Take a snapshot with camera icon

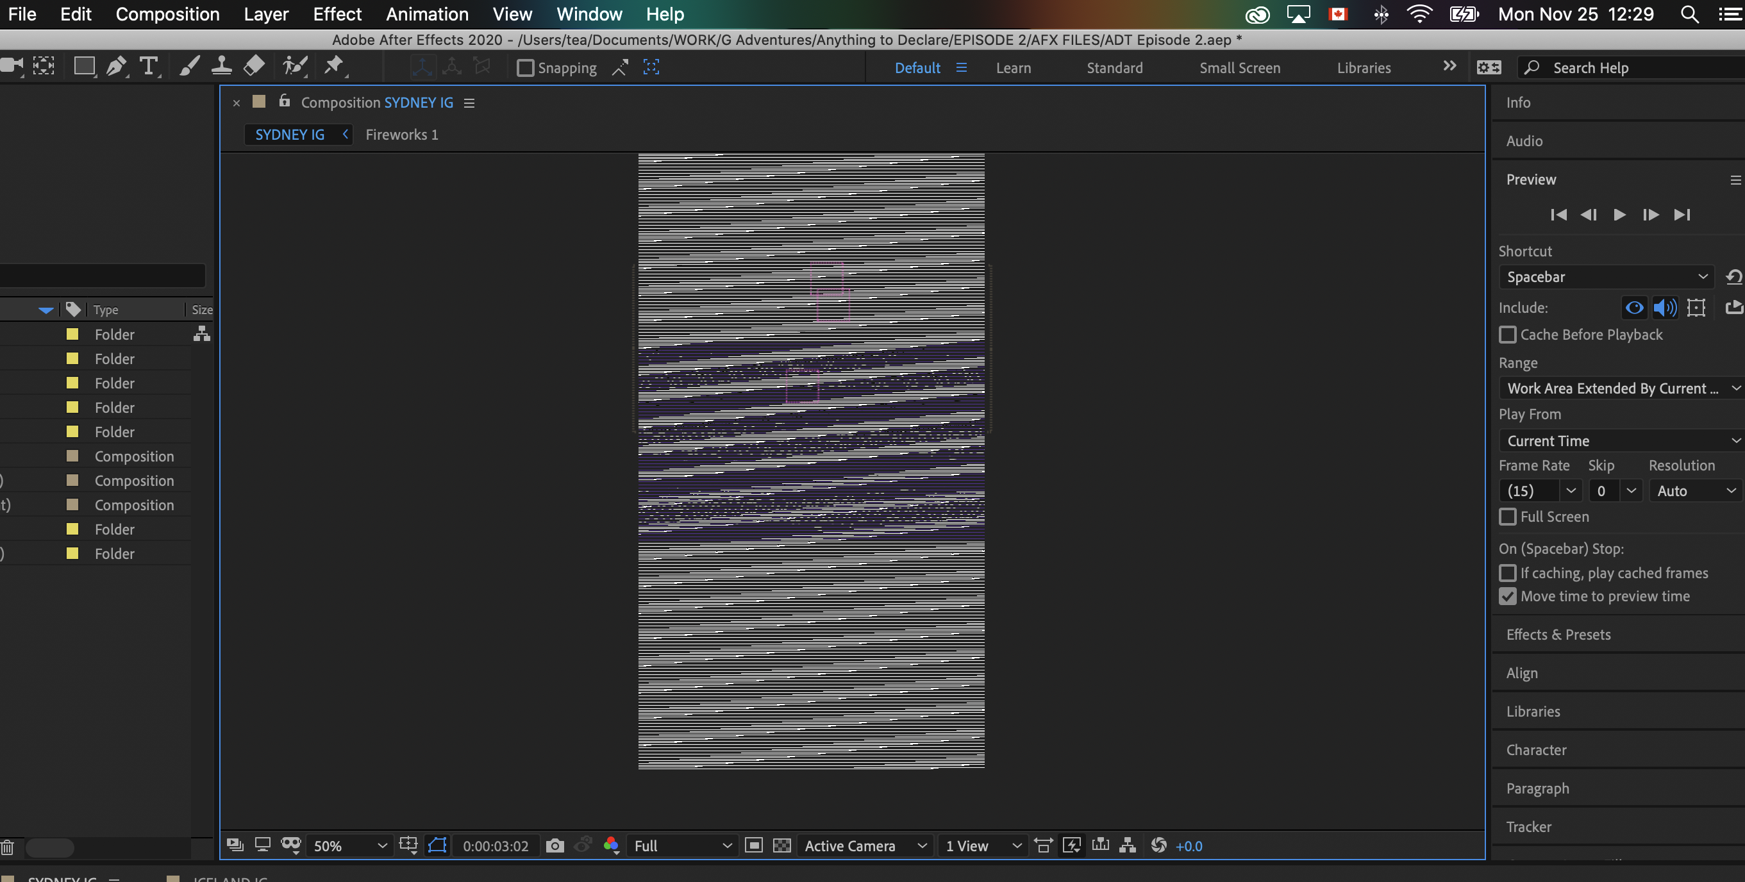click(x=555, y=845)
